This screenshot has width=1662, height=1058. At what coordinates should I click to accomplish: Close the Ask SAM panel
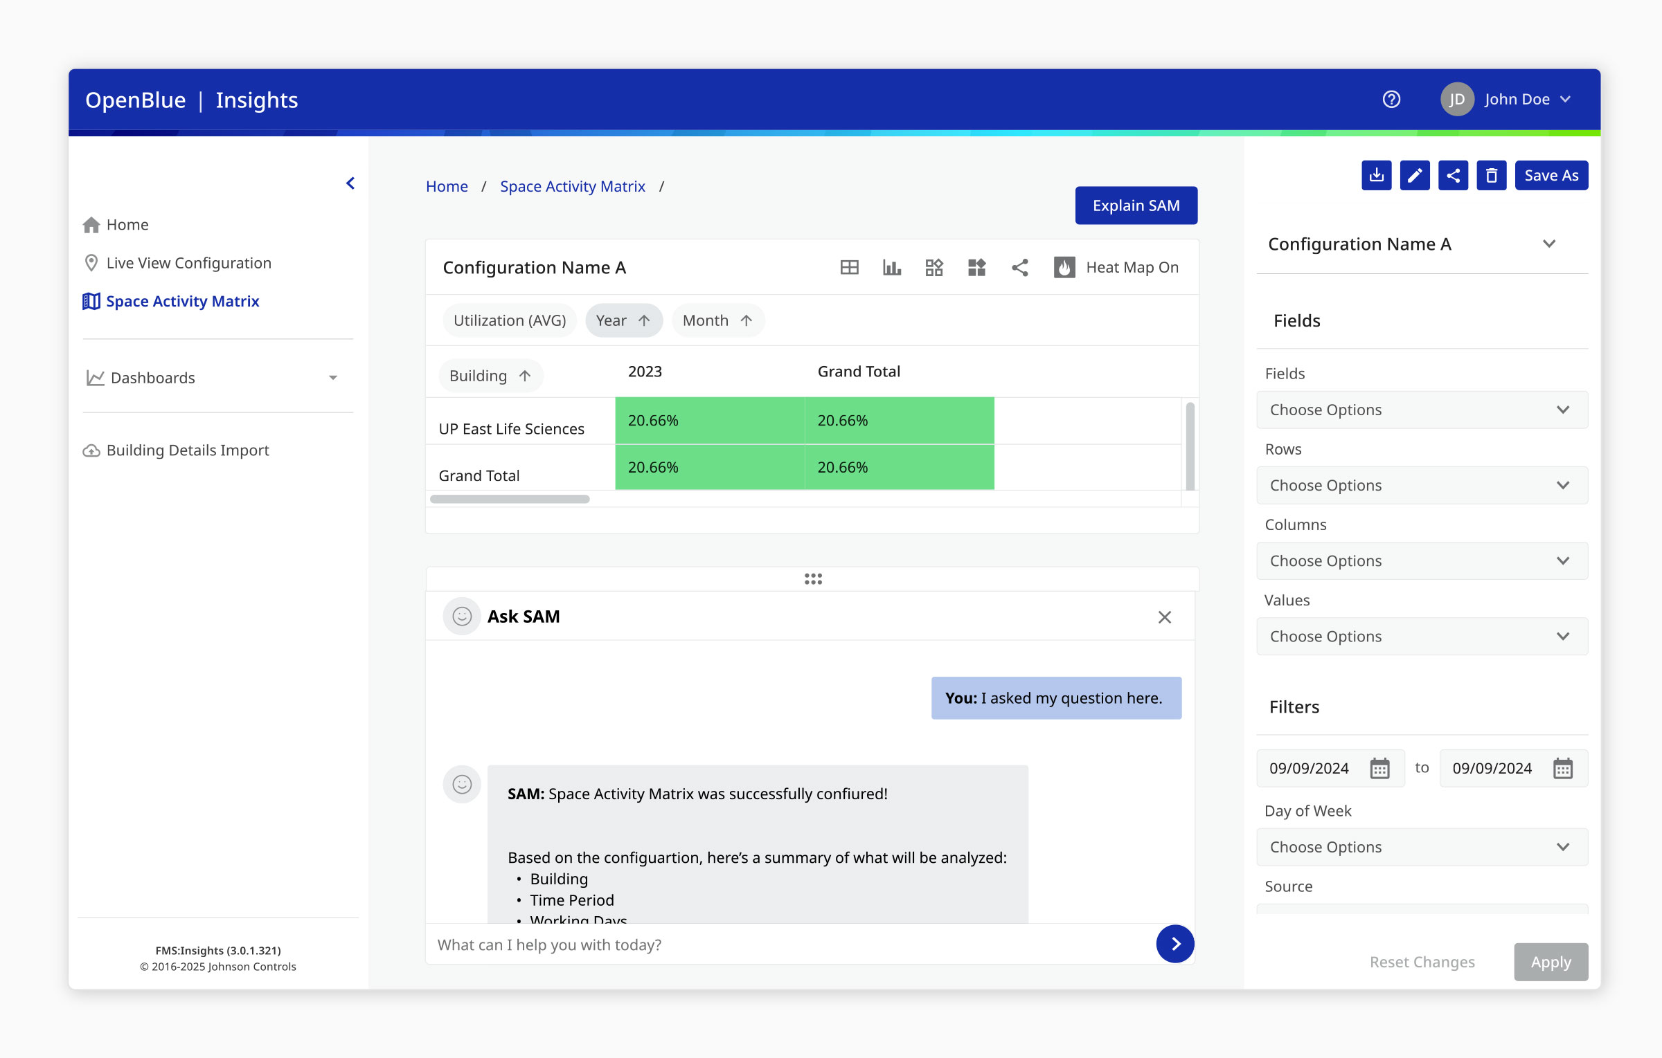(x=1165, y=617)
